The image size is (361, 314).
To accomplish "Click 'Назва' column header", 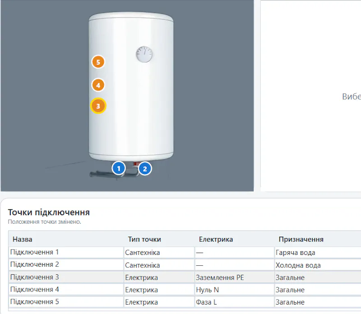I will coord(22,239).
